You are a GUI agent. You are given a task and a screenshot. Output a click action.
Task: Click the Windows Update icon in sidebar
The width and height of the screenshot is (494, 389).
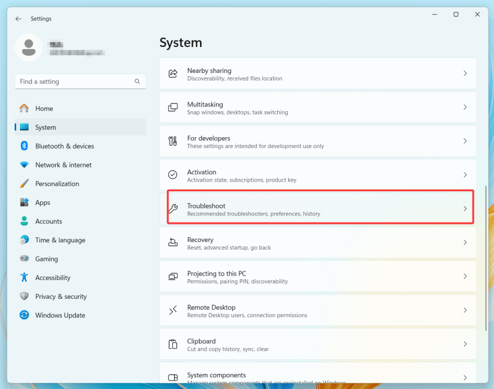[x=24, y=315]
